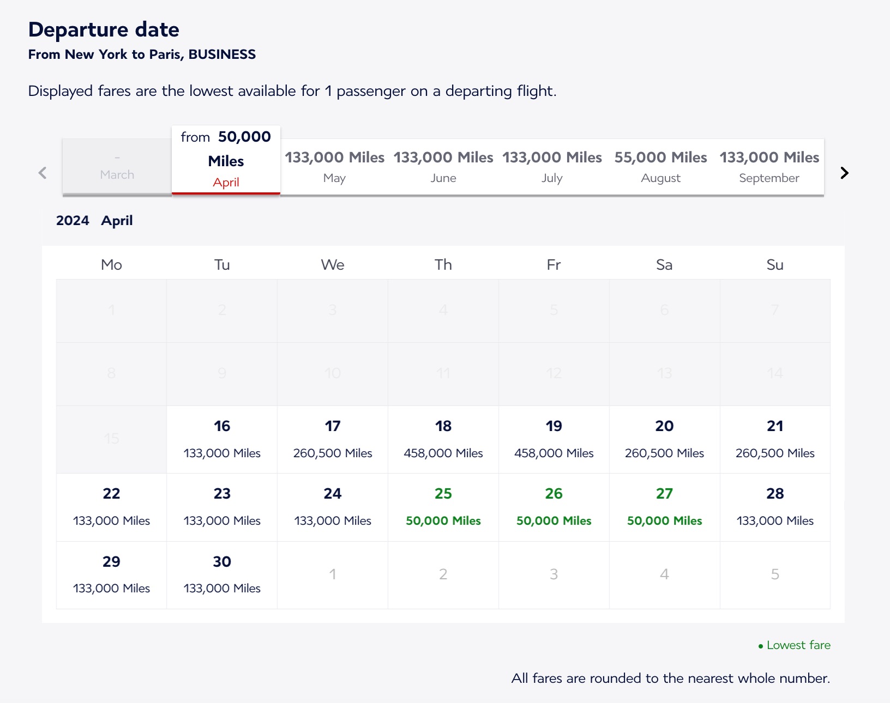
Task: Select the grayed-out March tab
Action: click(116, 166)
